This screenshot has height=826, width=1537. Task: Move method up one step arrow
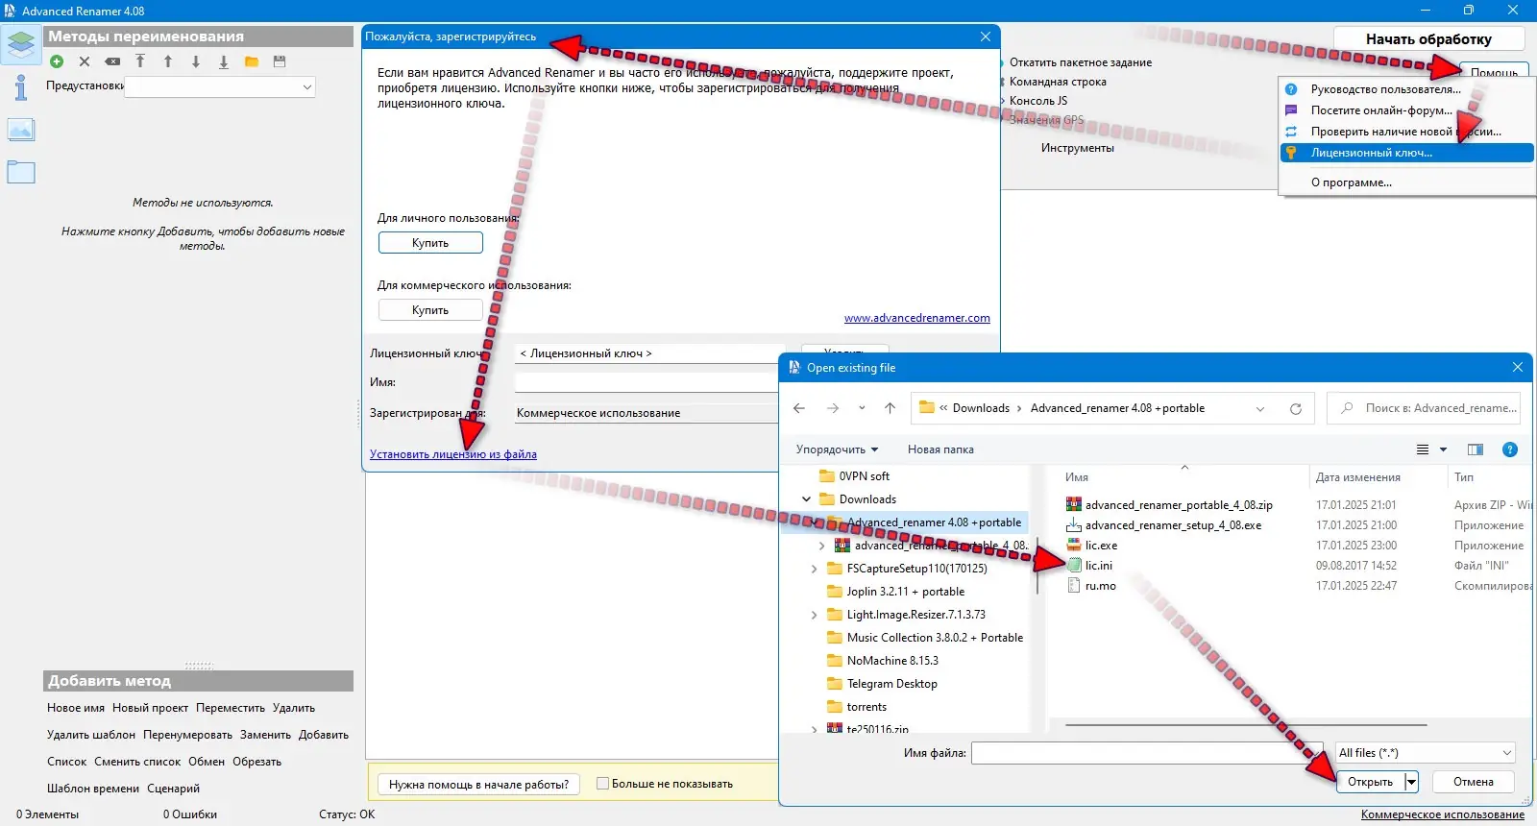tap(168, 61)
